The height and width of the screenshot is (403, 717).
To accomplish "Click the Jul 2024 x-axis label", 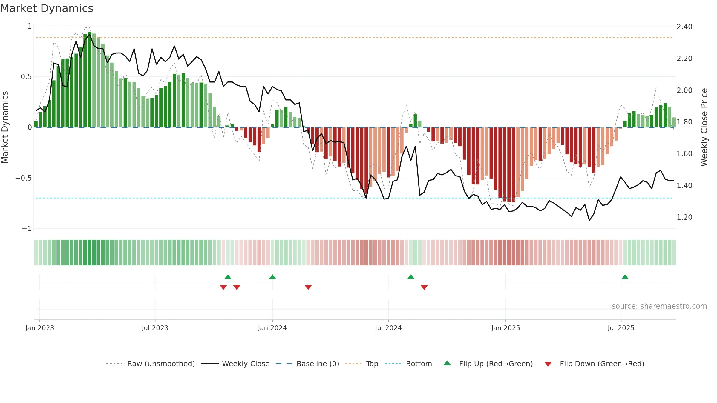I will pos(388,328).
